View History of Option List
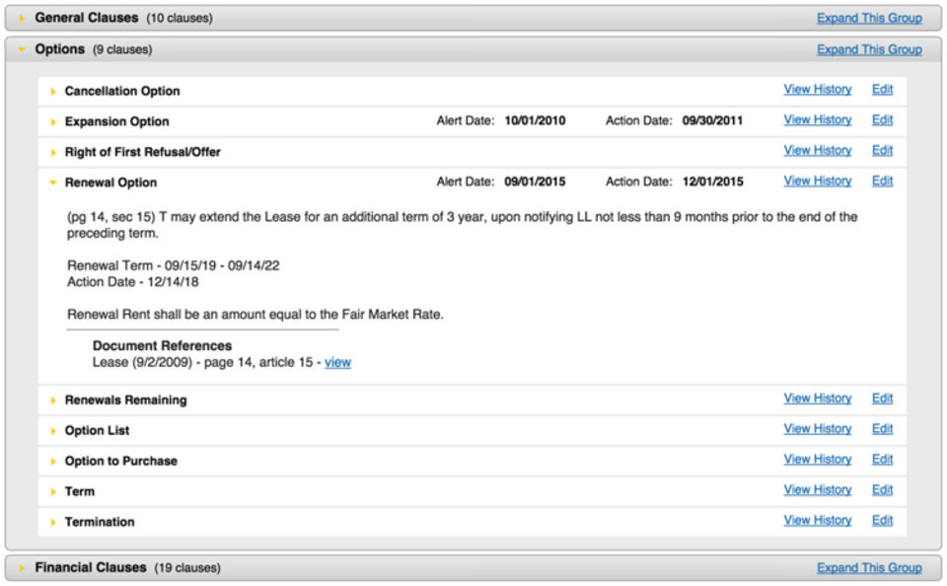The image size is (947, 586). 818,429
